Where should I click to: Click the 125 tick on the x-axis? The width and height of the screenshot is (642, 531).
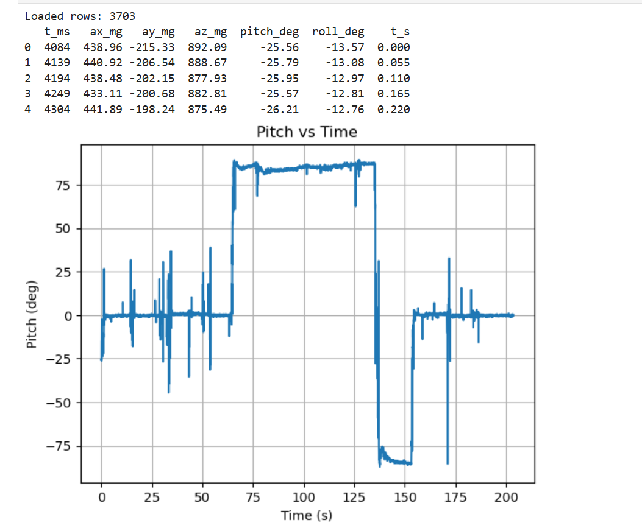pos(354,497)
